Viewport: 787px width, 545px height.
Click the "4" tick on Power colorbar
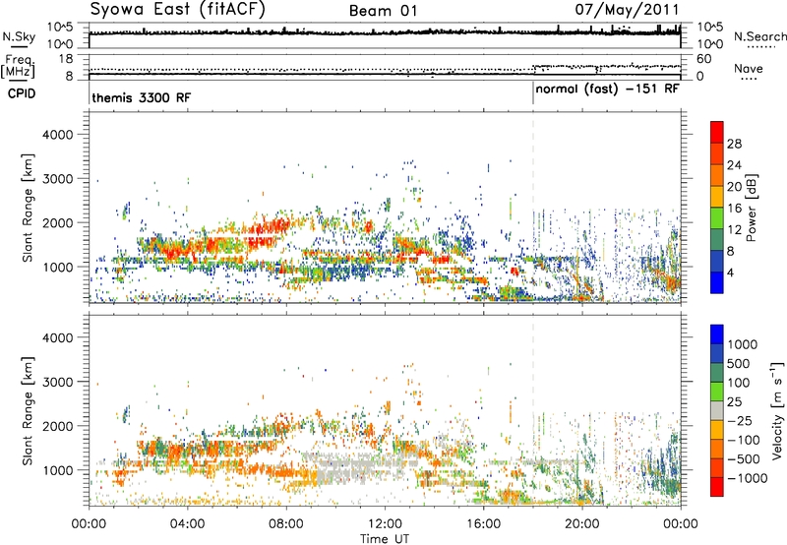(730, 272)
